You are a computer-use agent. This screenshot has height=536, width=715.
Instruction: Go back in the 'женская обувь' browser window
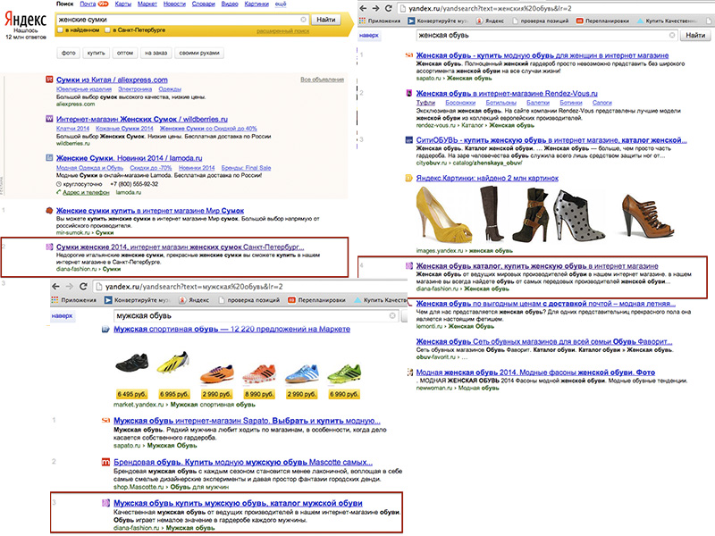363,8
